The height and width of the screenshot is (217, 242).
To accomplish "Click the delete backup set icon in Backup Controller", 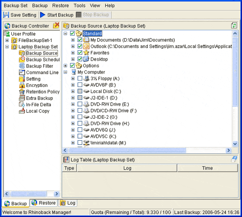I will (56, 26).
